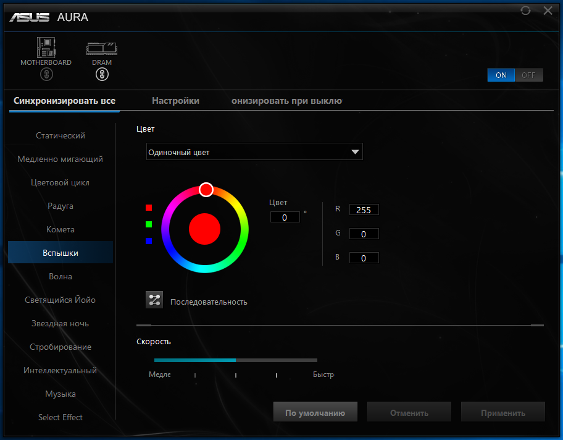This screenshot has height=440, width=563.
Task: Select the Вспышки effect
Action: click(60, 253)
